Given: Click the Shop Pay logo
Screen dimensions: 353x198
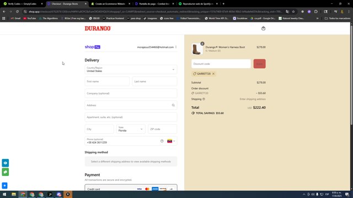Looking at the screenshot, I should (x=93, y=47).
